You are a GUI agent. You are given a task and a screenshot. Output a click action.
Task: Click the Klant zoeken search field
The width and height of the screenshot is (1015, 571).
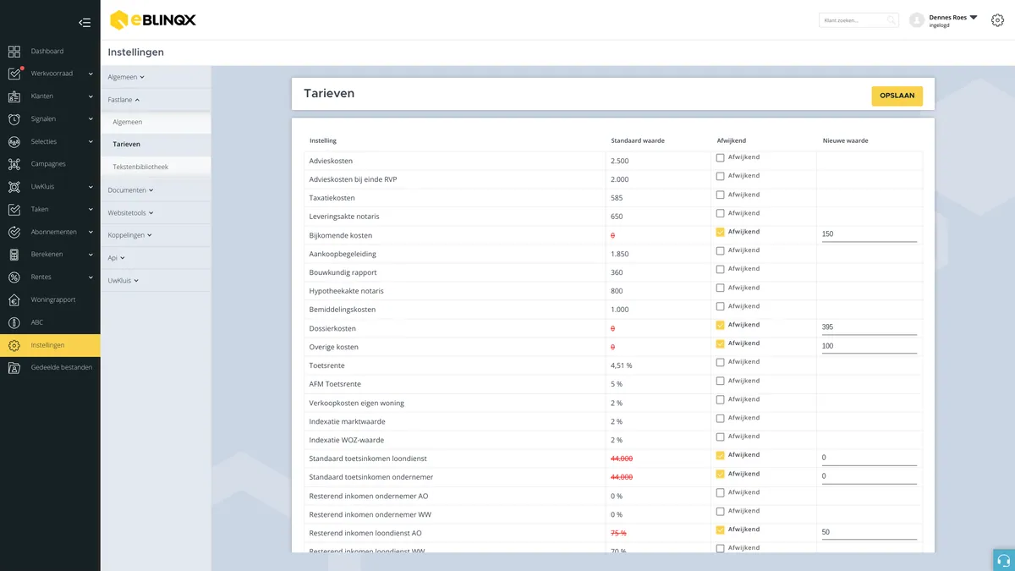tap(859, 20)
